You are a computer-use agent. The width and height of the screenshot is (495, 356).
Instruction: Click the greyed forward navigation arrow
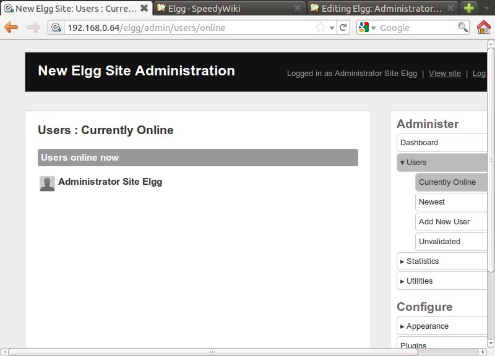tap(33, 27)
